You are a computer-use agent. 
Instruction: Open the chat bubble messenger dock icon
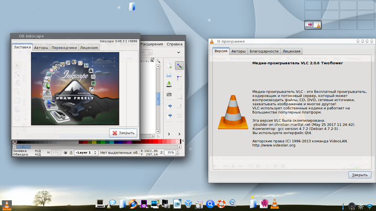112,204
